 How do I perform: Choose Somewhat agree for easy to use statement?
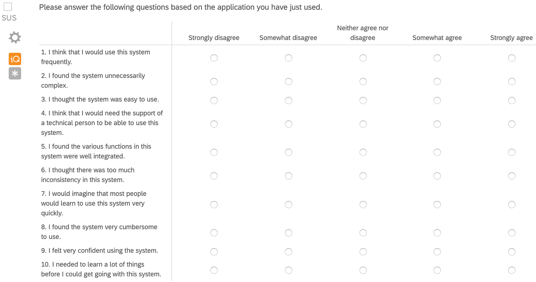437,100
